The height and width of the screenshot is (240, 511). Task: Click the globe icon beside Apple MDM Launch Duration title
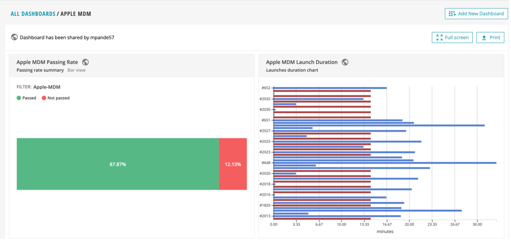pos(345,62)
